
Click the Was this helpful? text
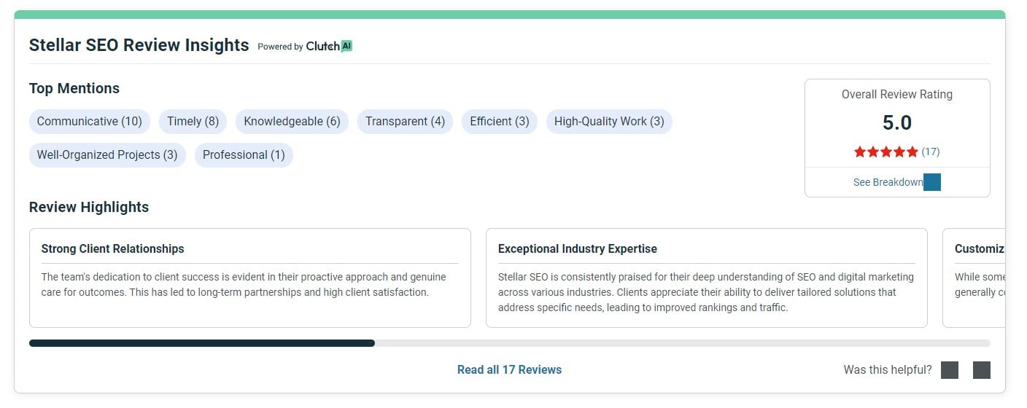tap(888, 370)
